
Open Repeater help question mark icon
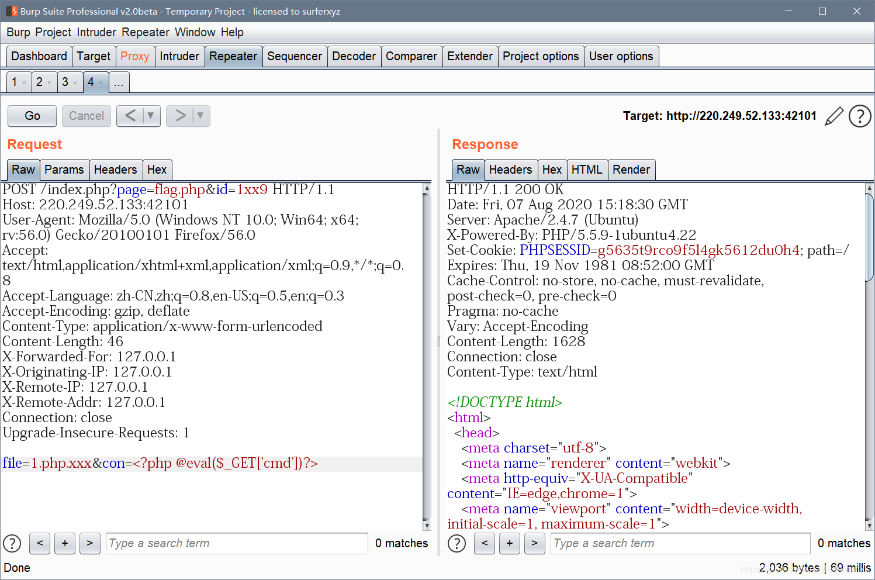click(x=860, y=116)
